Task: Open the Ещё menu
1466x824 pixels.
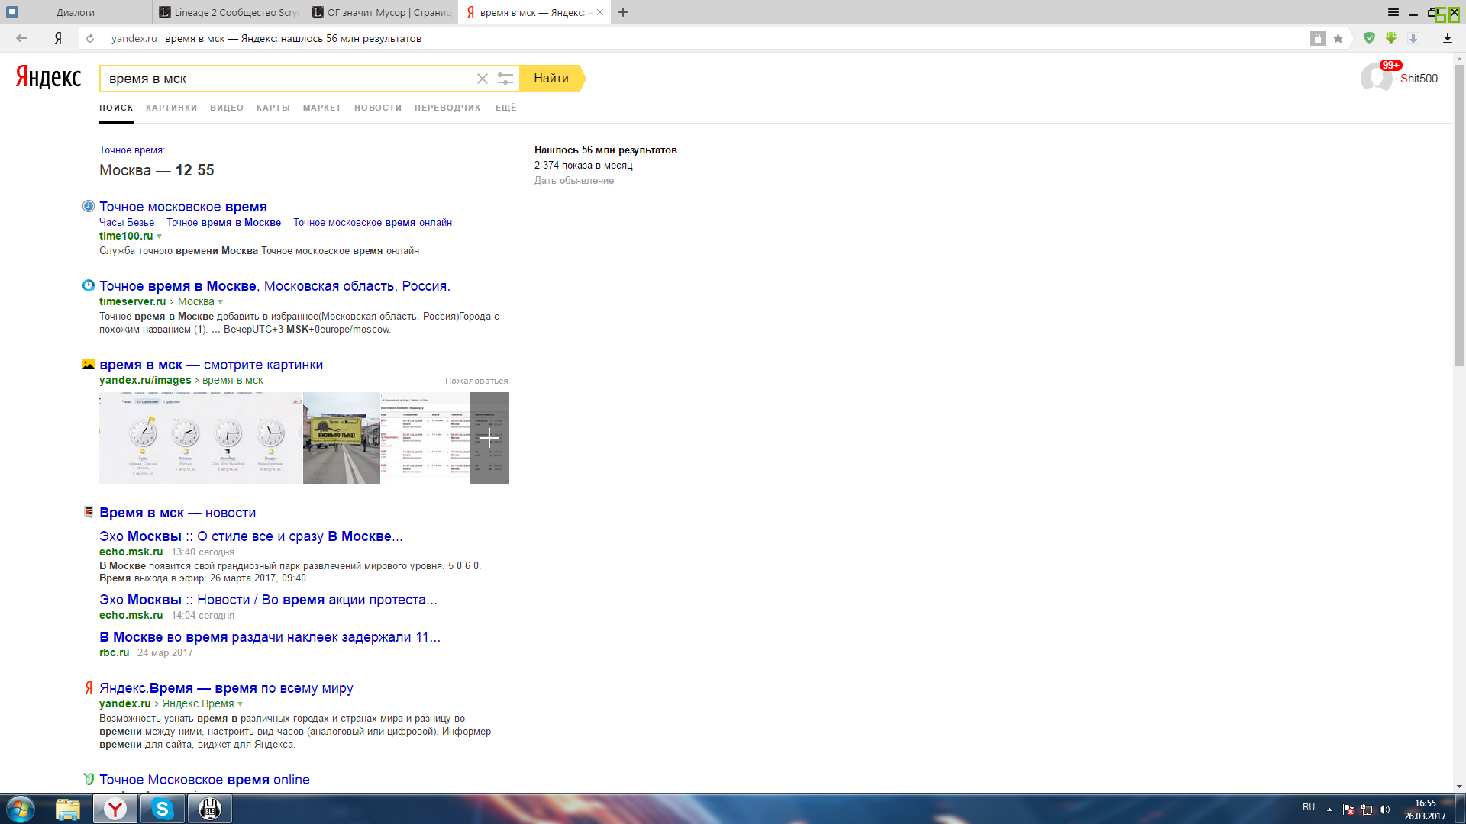Action: [x=505, y=108]
